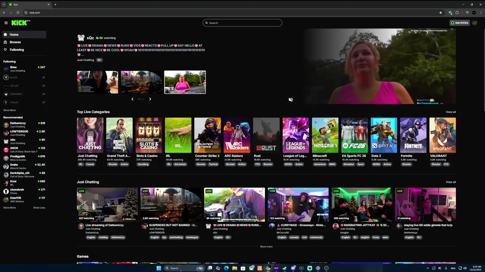
Task: Click the green Kick logo
Action: point(20,23)
